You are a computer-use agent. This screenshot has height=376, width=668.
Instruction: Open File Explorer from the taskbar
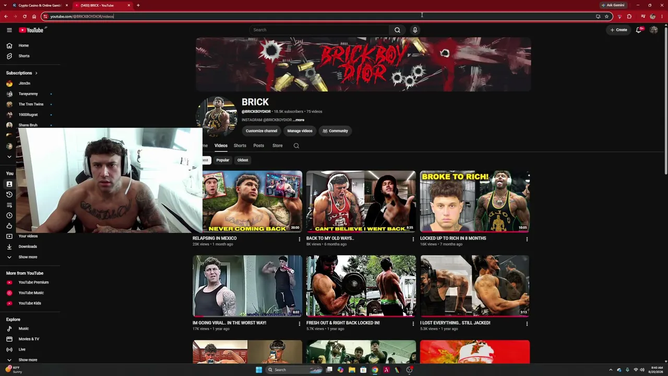(352, 370)
